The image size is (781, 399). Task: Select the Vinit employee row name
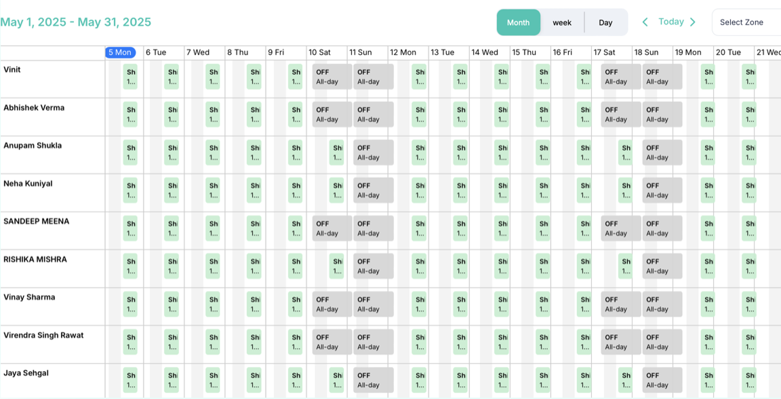coord(12,70)
